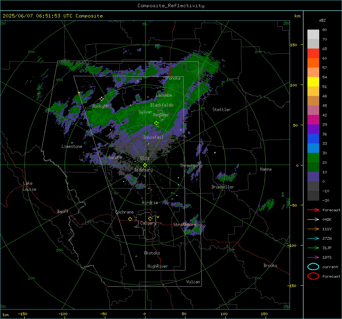Click the white plus marker west of Hanna
This screenshot has width=342, height=319.
pyautogui.click(x=215, y=152)
